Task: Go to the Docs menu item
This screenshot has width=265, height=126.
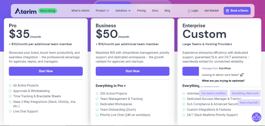Action: pos(155,11)
